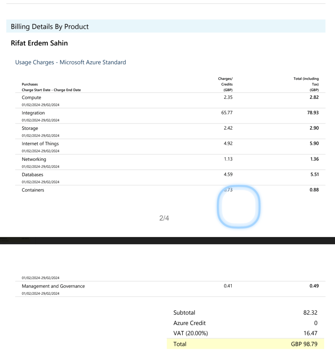The width and height of the screenshot is (335, 356).
Task: Click the highlighted GBP 98.79 total
Action: (x=304, y=344)
